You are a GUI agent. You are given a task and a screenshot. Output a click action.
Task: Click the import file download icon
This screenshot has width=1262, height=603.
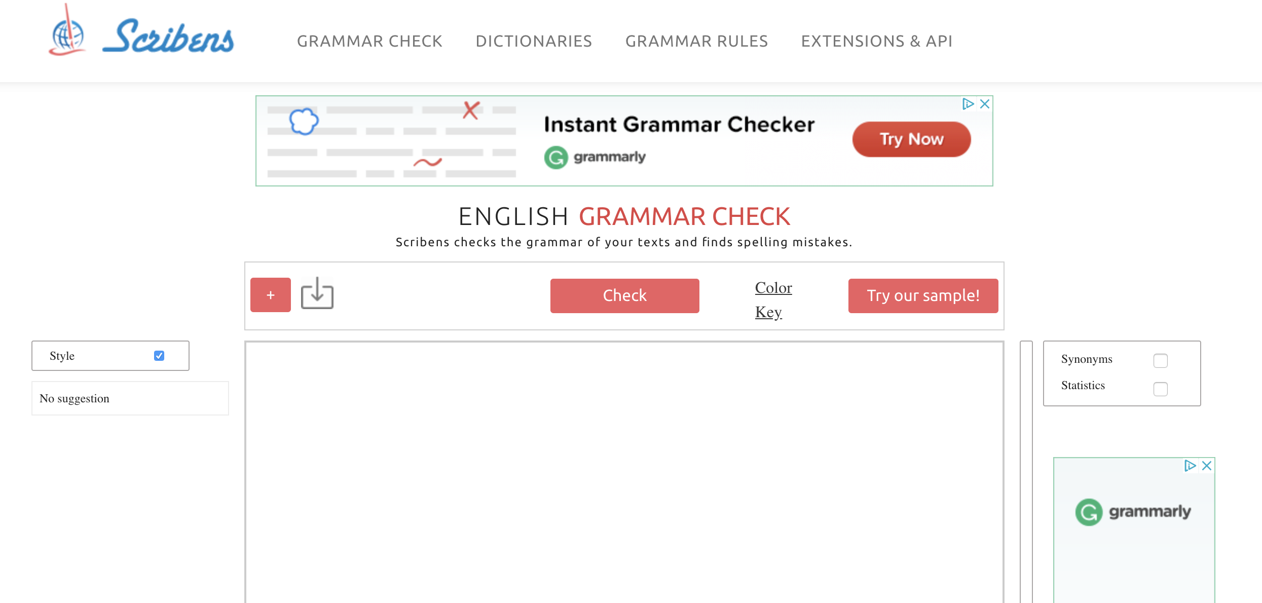point(317,293)
